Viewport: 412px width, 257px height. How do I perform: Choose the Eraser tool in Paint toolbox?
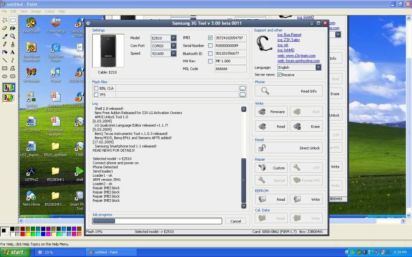5,29
